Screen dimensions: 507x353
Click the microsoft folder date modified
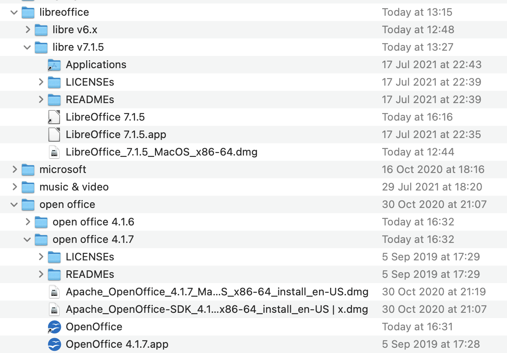(x=433, y=170)
